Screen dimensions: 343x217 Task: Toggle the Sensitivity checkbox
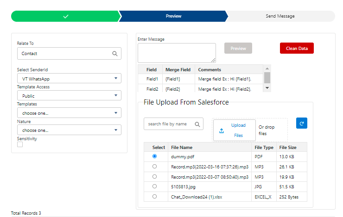[20, 144]
